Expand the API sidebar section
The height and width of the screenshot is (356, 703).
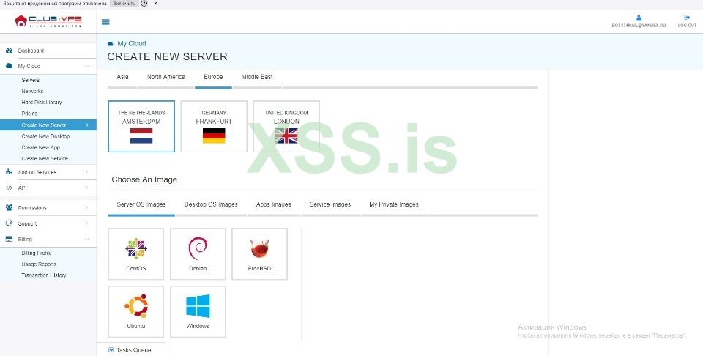pos(87,188)
